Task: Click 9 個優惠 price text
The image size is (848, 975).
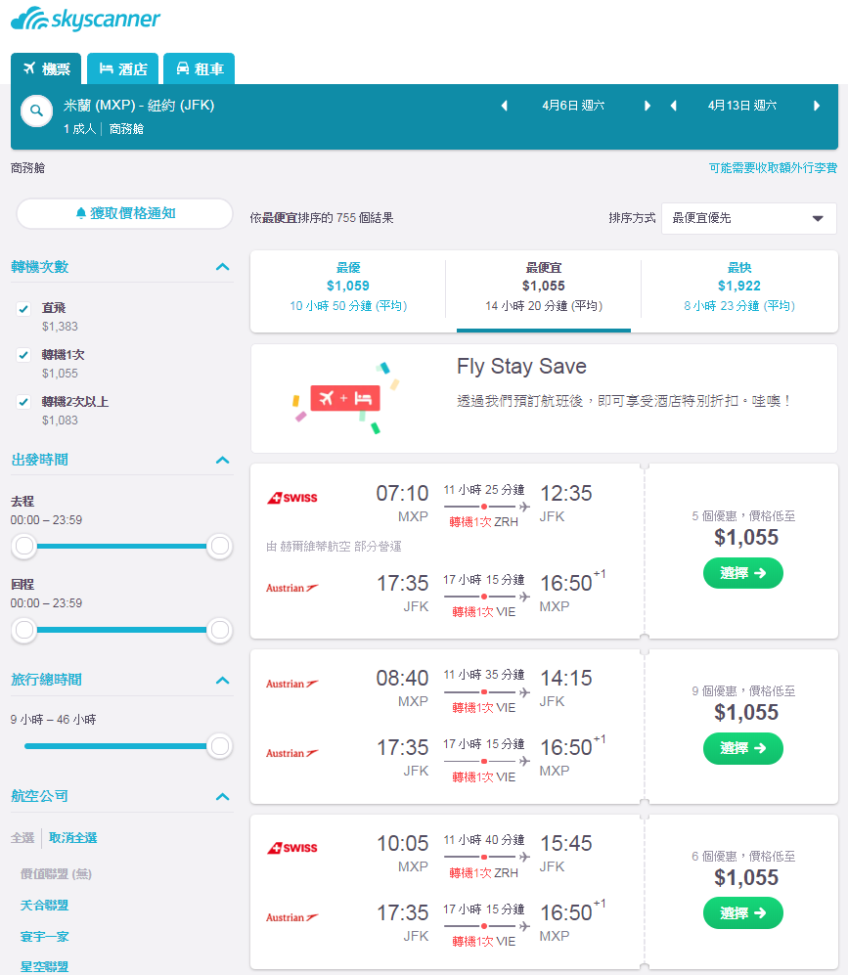Action: click(743, 690)
